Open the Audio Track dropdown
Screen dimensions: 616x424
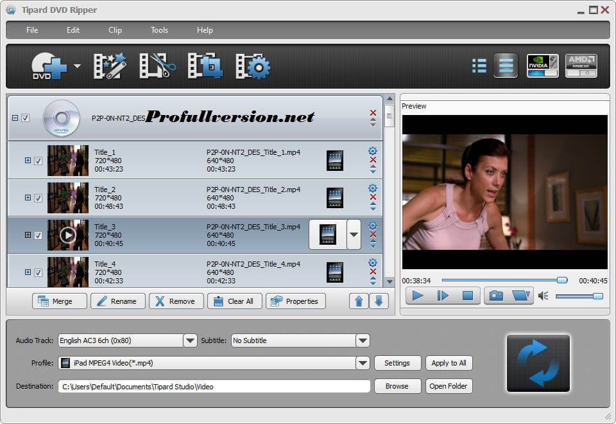[x=190, y=340]
